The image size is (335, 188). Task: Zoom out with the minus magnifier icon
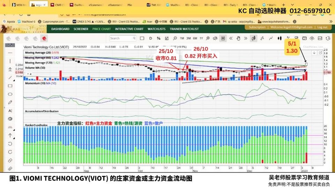(x=175, y=38)
